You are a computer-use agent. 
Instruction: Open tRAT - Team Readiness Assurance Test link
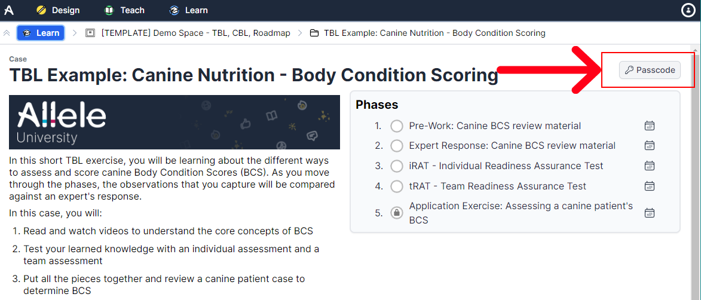(497, 186)
